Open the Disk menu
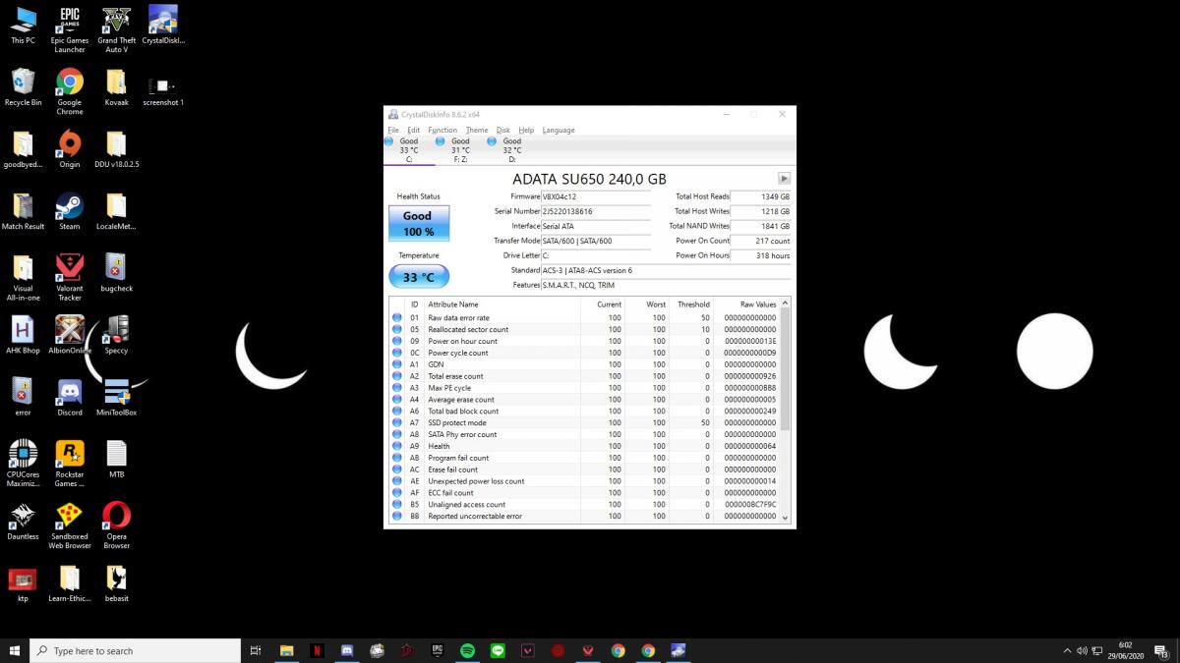 503,130
